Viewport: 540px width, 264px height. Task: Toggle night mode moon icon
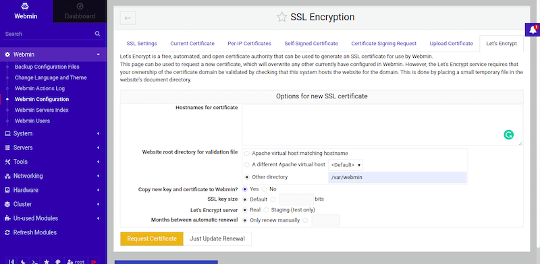click(x=22, y=261)
